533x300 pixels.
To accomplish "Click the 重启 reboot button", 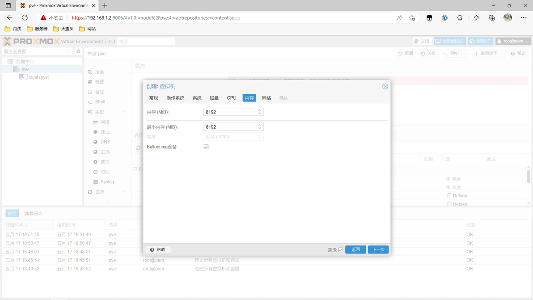I will click(x=406, y=53).
